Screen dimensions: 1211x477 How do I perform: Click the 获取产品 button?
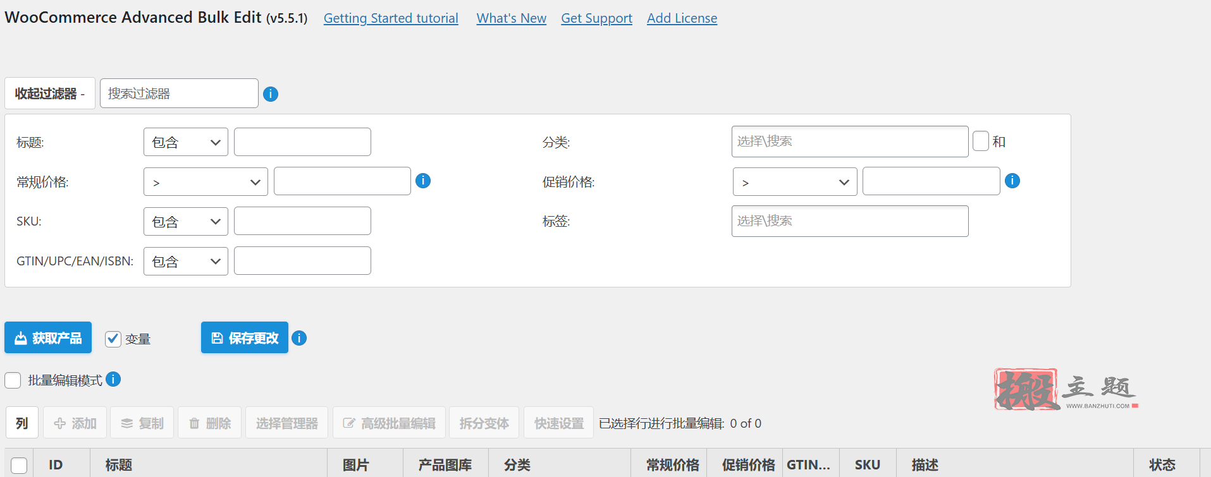pos(48,338)
